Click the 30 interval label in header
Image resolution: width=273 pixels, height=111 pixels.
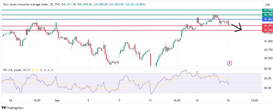pos(51,5)
